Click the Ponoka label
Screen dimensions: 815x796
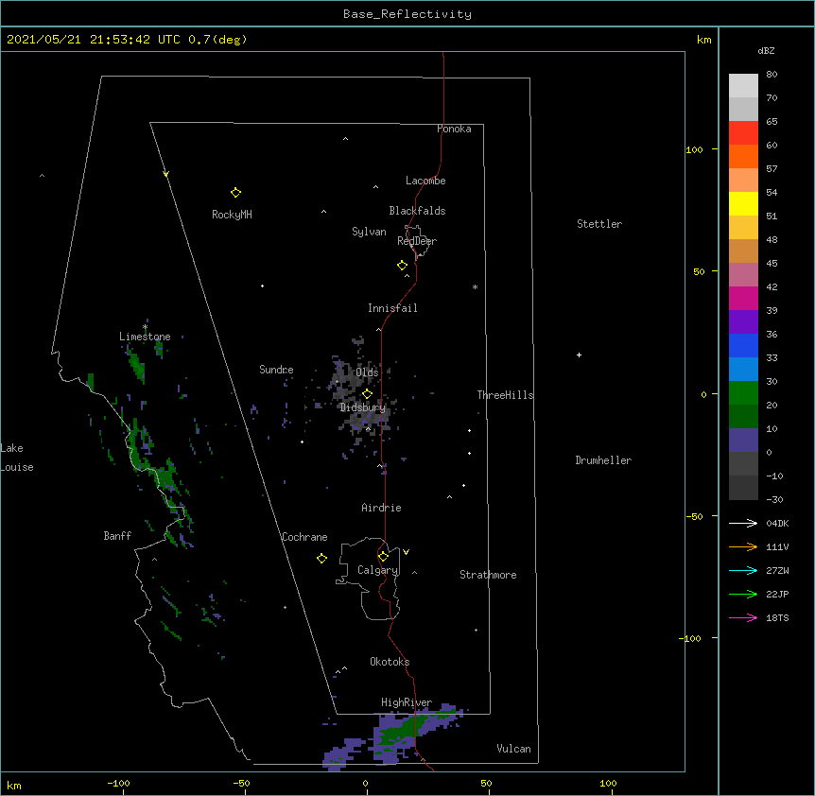[x=454, y=129]
